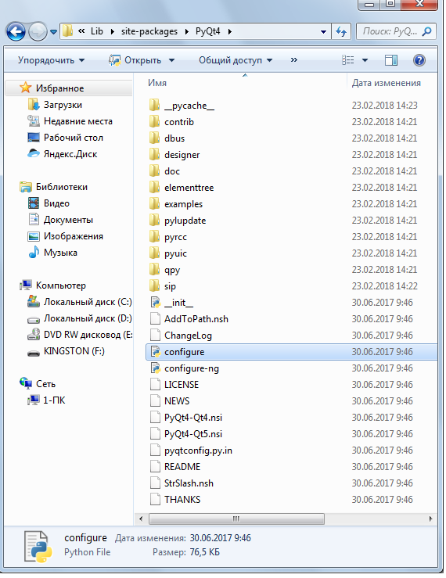Open the 'Общий доступ' menu
Image resolution: width=446 pixels, height=578 pixels.
click(236, 60)
